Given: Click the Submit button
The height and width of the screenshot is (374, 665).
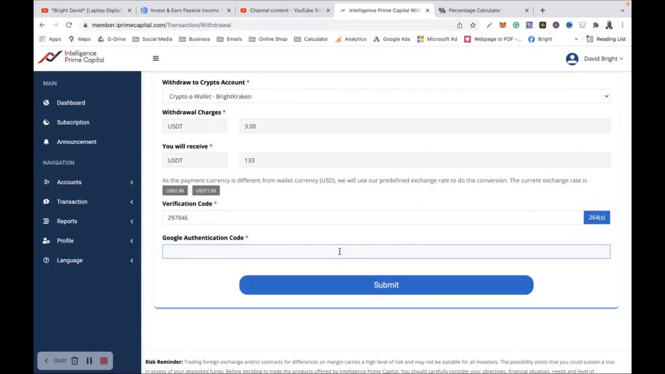Looking at the screenshot, I should [386, 285].
